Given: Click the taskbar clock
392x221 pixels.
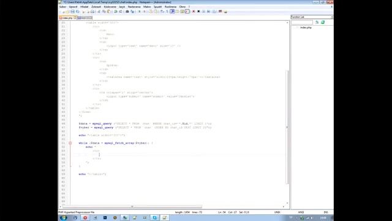Looking at the screenshot, I should pos(323,218).
